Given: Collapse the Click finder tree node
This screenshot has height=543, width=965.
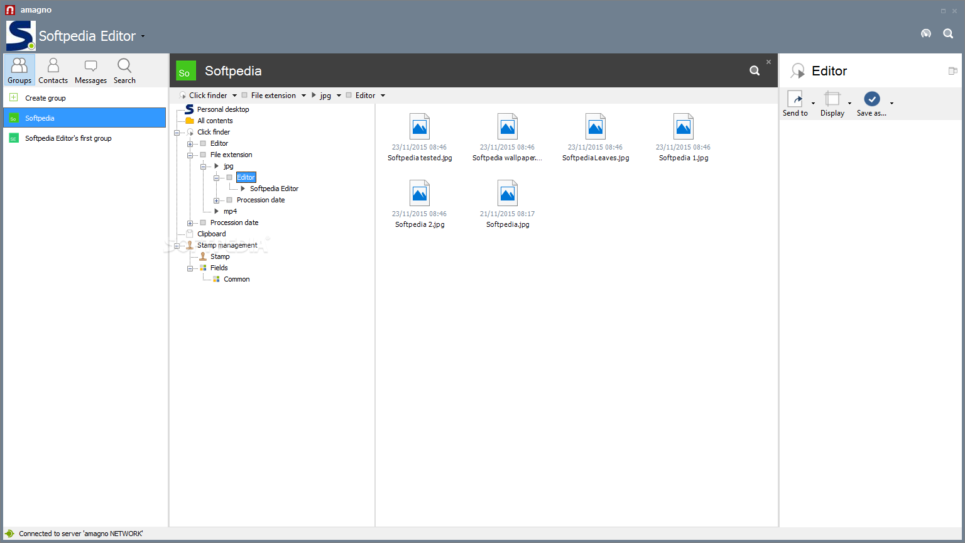Looking at the screenshot, I should pos(177,133).
